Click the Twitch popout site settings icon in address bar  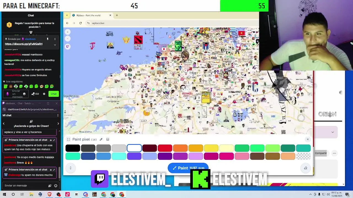(x=4, y=109)
